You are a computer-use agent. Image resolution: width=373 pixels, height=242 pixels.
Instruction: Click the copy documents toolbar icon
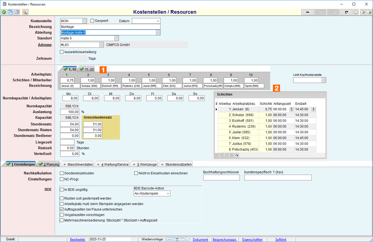pos(17,12)
